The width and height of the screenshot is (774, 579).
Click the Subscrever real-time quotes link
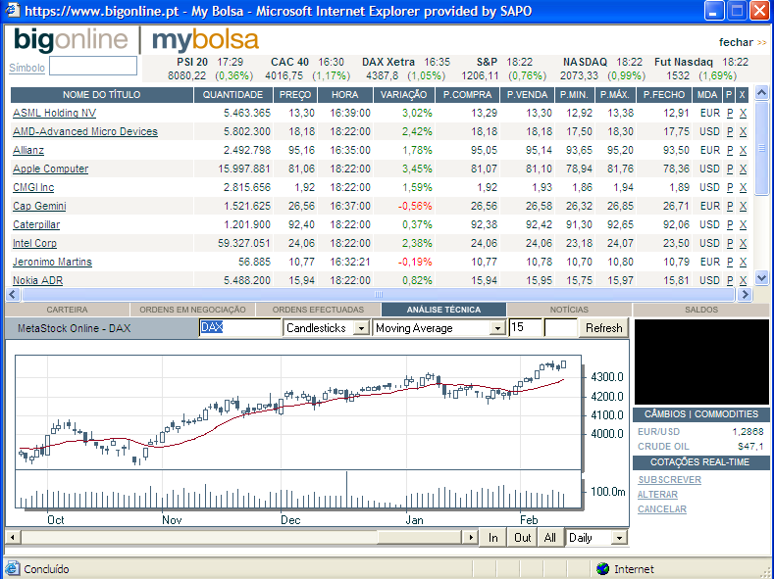pos(669,480)
